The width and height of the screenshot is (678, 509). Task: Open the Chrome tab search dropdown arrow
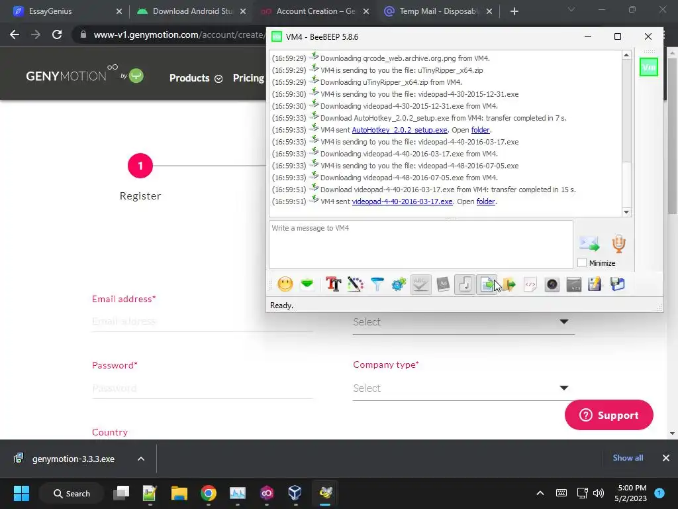(571, 9)
